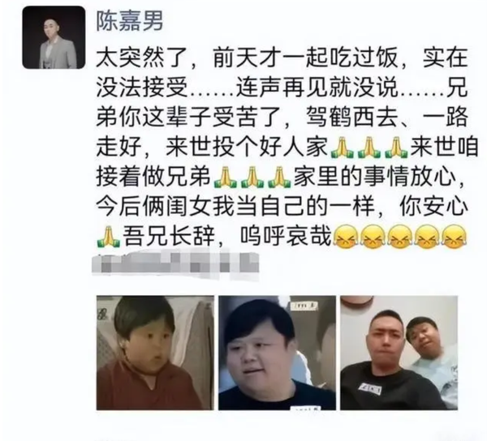Open the child photo thumbnail

click(x=155, y=353)
